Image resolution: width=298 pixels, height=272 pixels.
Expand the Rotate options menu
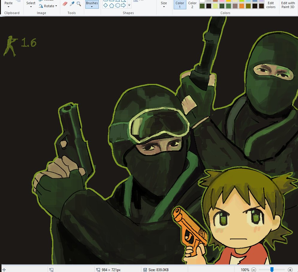tap(56, 6)
